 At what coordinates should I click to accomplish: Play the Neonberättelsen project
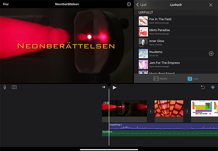tap(114, 87)
